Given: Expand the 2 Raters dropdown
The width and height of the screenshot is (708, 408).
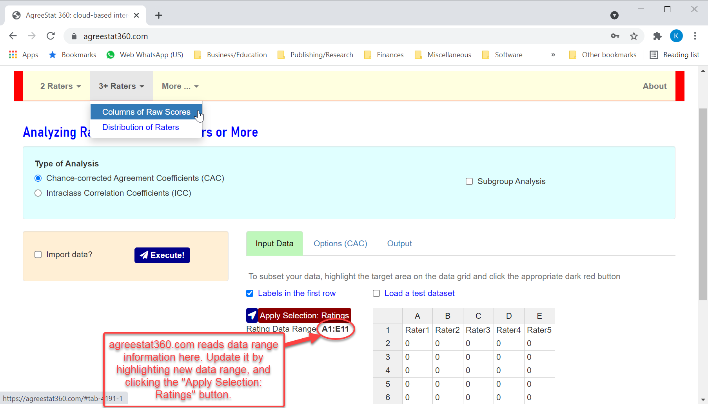Looking at the screenshot, I should 60,86.
